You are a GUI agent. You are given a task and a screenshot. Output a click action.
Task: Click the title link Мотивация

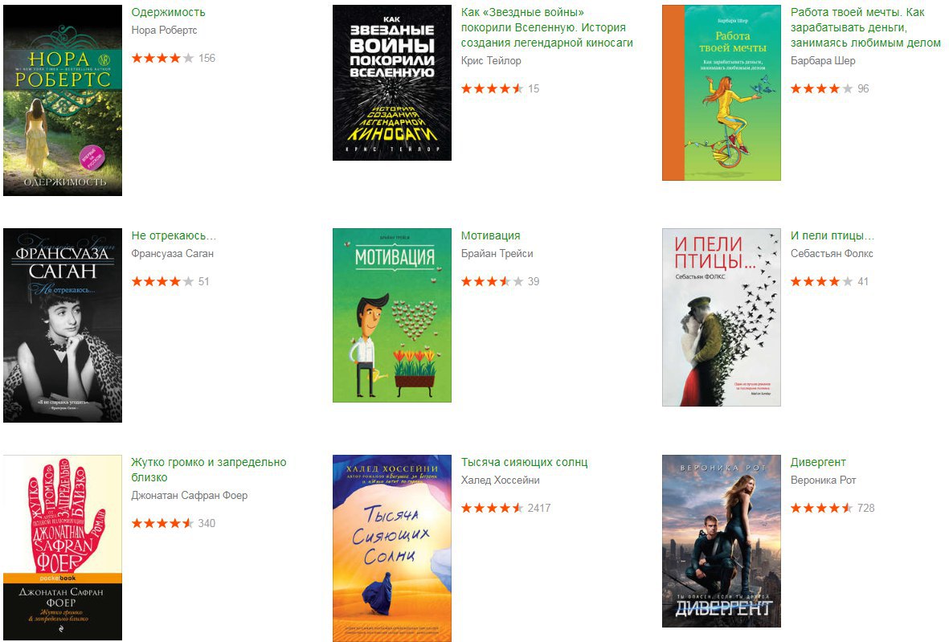pos(491,235)
